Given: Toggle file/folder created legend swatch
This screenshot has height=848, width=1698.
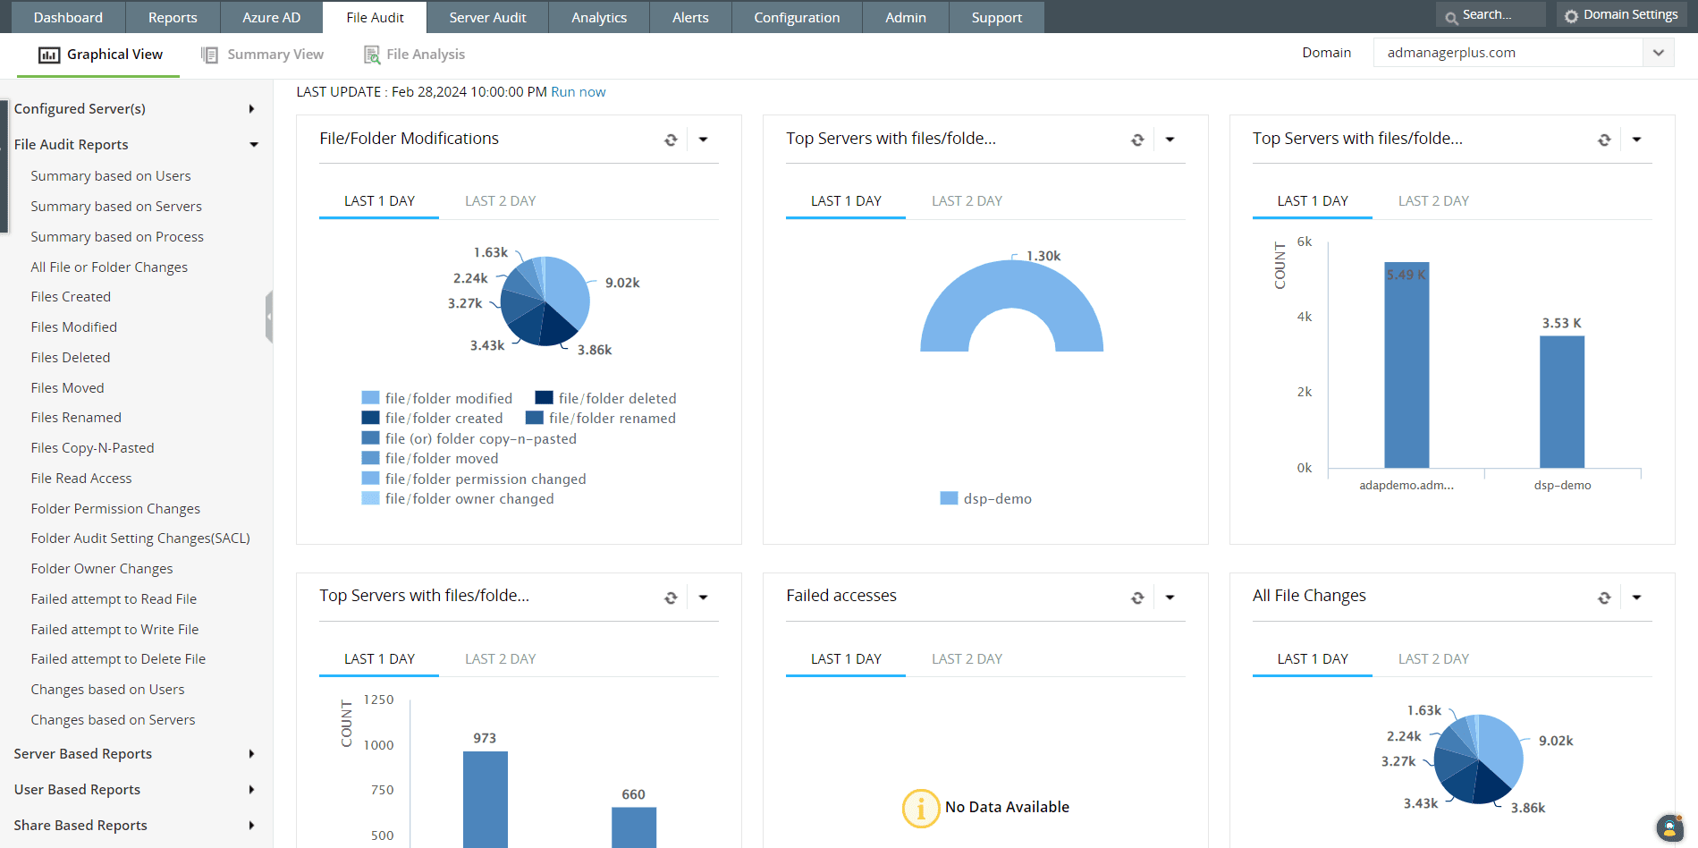Looking at the screenshot, I should coord(370,418).
